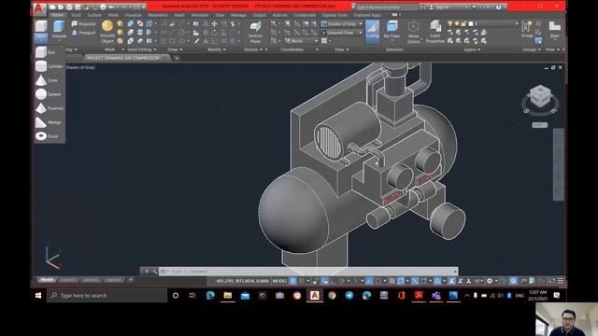Add a new drawing tab with plus button

tap(177, 58)
